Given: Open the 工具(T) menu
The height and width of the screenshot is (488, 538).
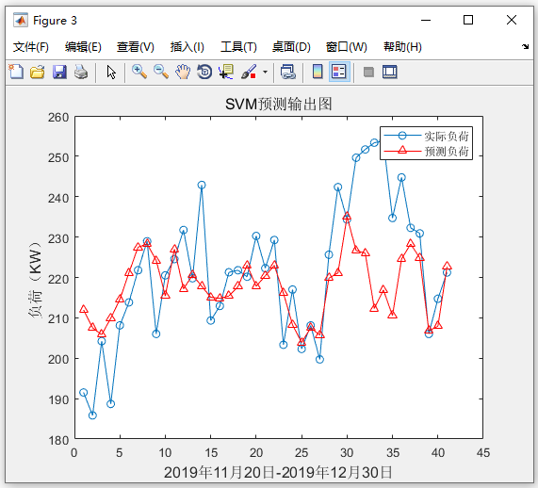Looking at the screenshot, I should click(x=238, y=47).
